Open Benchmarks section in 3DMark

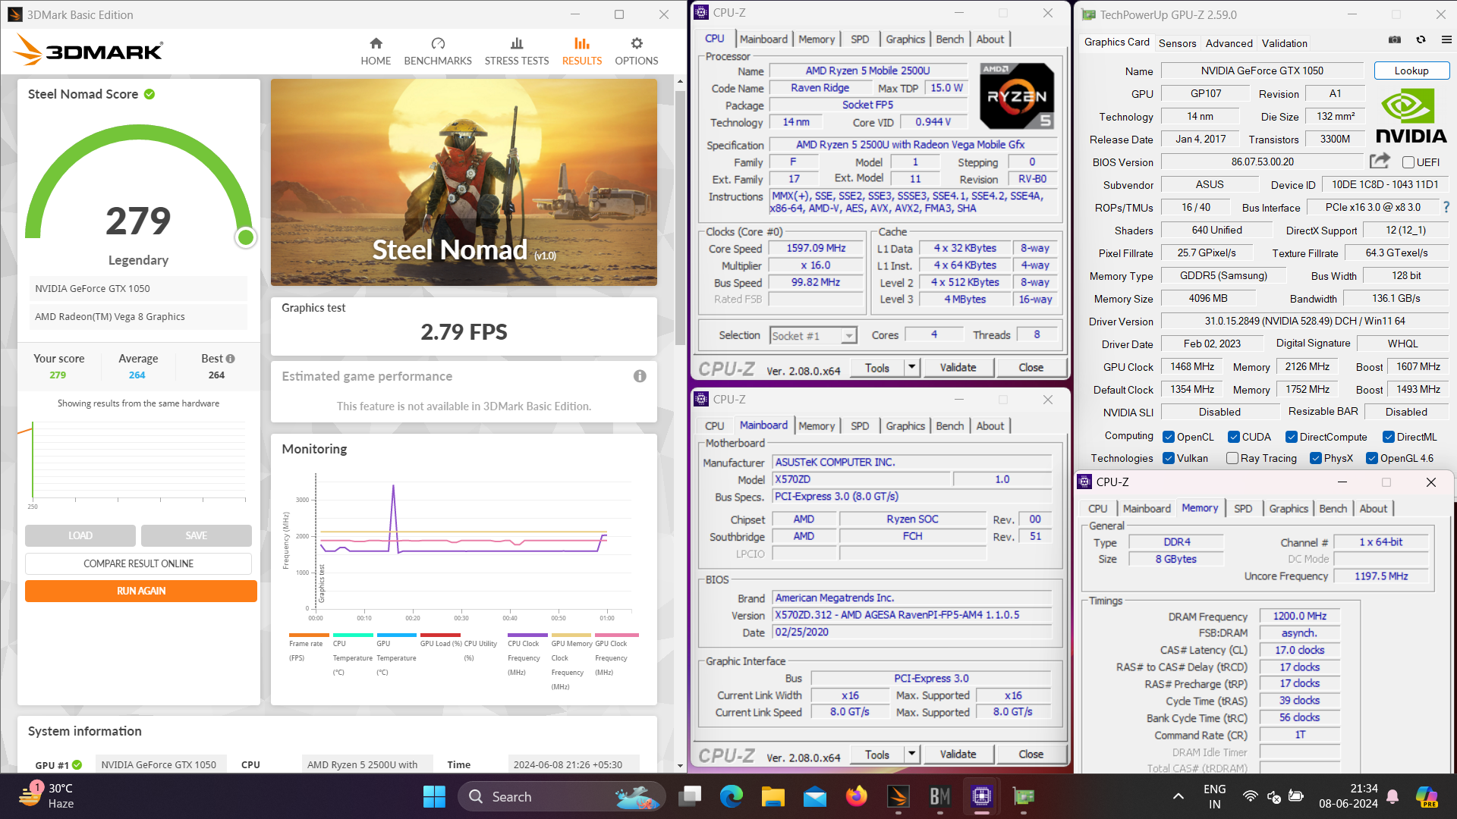(438, 52)
